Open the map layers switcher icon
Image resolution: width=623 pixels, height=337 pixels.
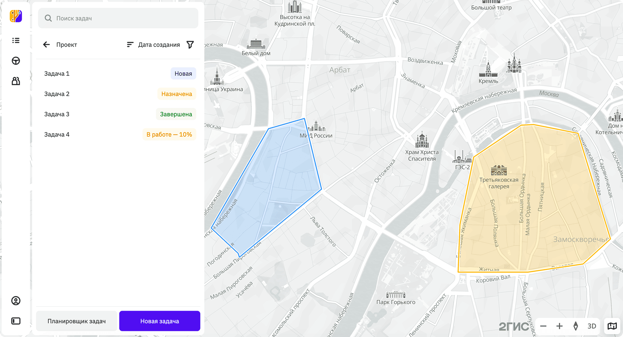[612, 326]
